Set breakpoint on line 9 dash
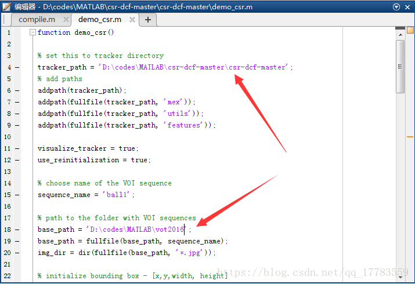This screenshot has width=415, height=284. pos(17,126)
